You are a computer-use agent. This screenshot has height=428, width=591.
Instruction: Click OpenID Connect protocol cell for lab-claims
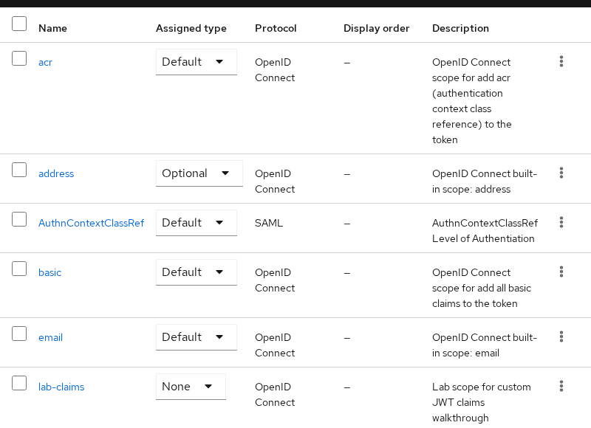pos(275,395)
